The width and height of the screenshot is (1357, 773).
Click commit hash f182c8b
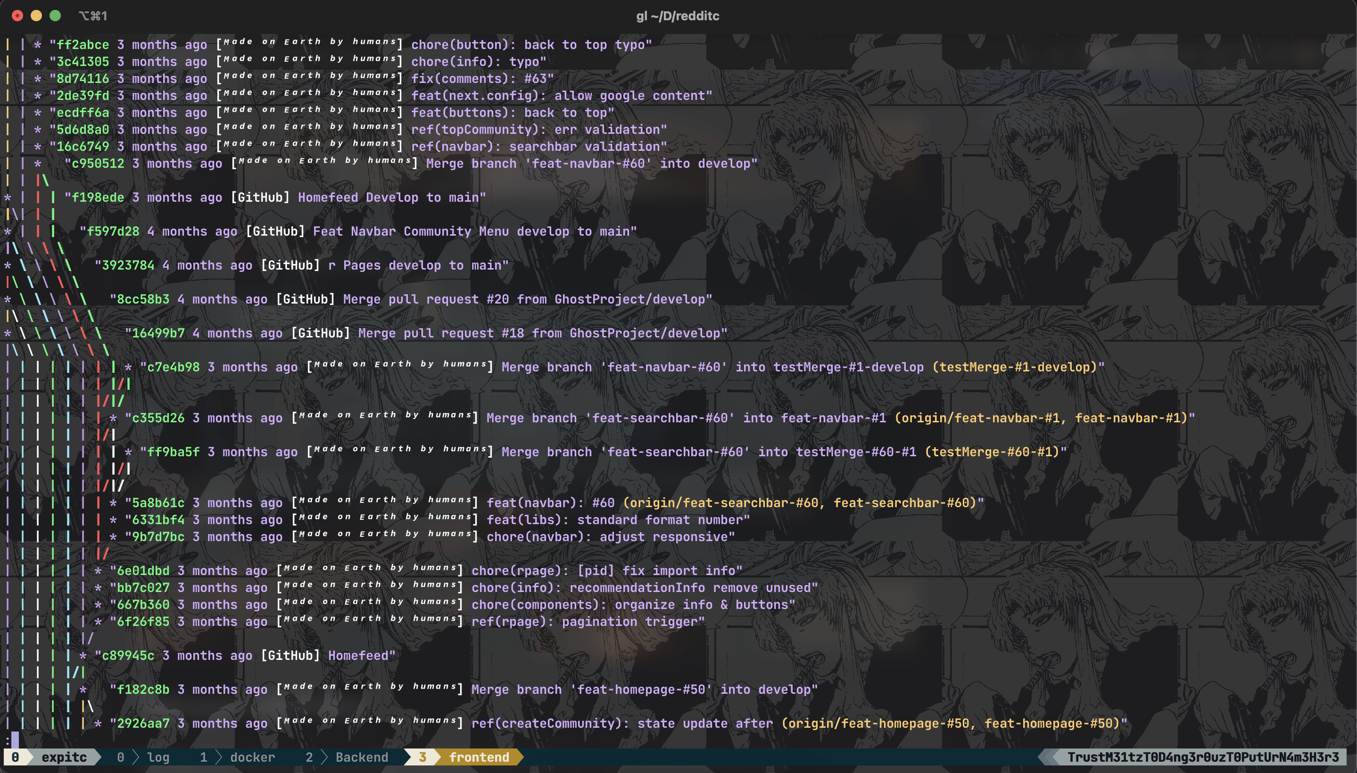[143, 690]
